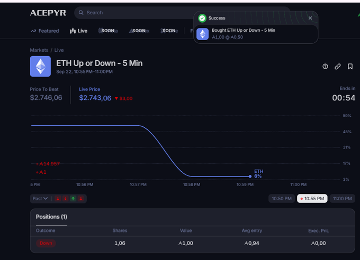Click the Ⱥ0,00 Exec. PnL value

tap(319, 243)
